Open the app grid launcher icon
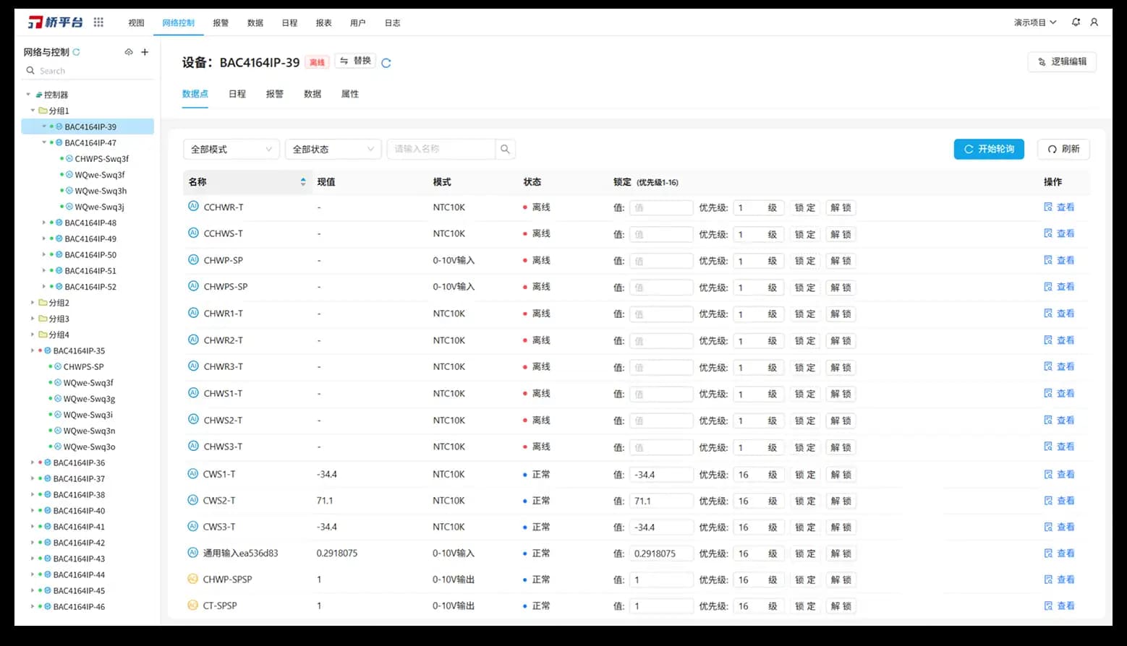Image resolution: width=1127 pixels, height=646 pixels. point(98,22)
